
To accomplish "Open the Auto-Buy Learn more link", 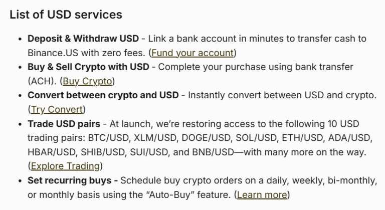I will (262, 195).
